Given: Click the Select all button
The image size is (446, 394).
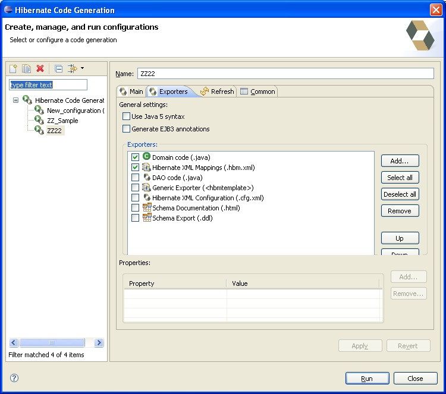Looking at the screenshot, I should click(x=400, y=178).
